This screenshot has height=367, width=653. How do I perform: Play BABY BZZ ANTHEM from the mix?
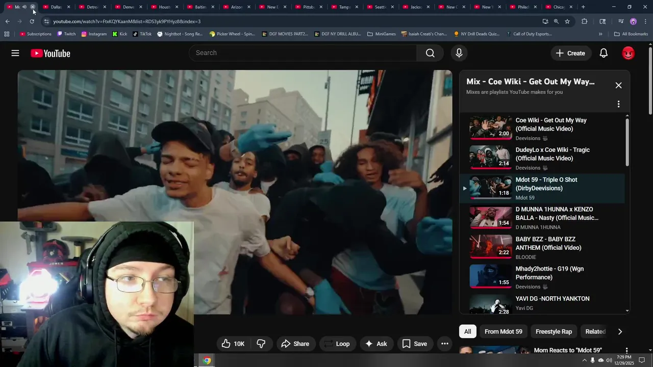coord(542,247)
